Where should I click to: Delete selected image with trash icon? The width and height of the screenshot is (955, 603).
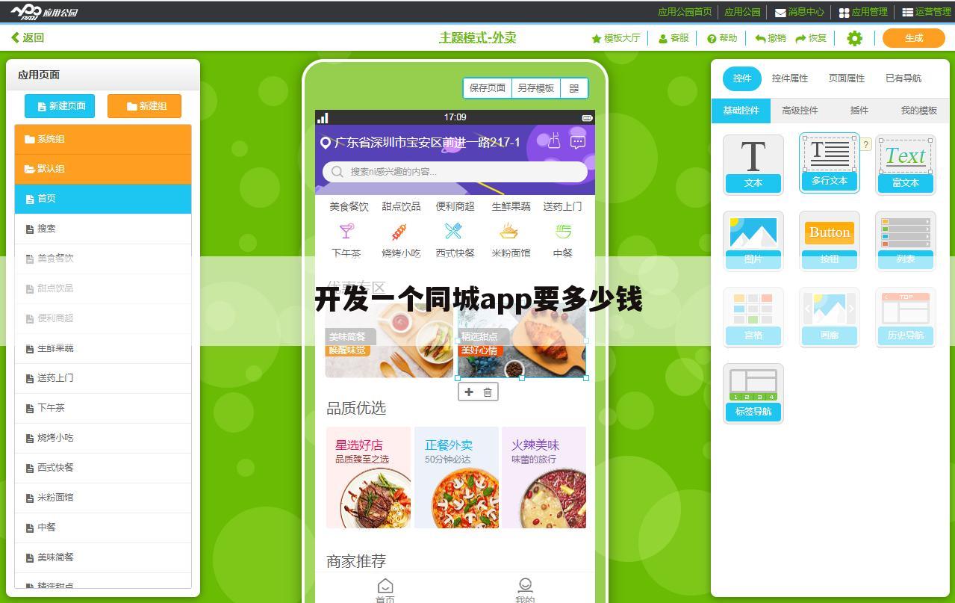(488, 392)
